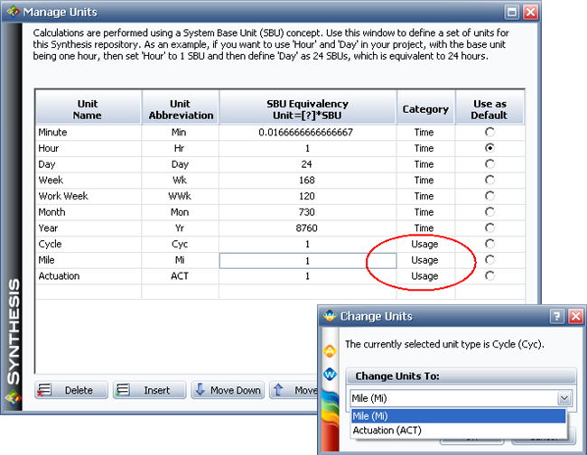Viewport: 587px width, 455px height.
Task: Choose Actuation (ACT) in dropdown list
Action: pos(457,431)
